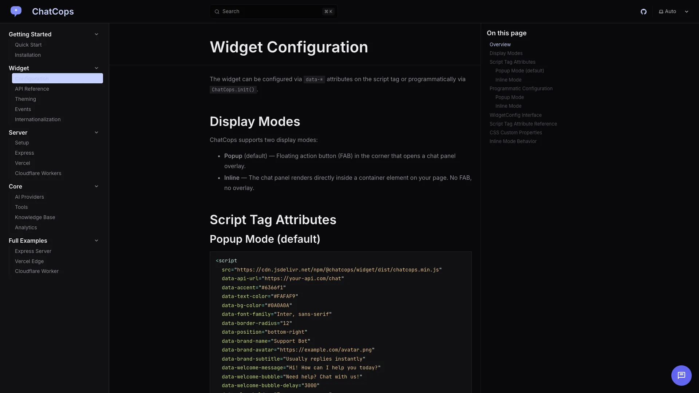Viewport: 699px width, 393px height.
Task: Click the ChatCops logo icon
Action: point(16,11)
